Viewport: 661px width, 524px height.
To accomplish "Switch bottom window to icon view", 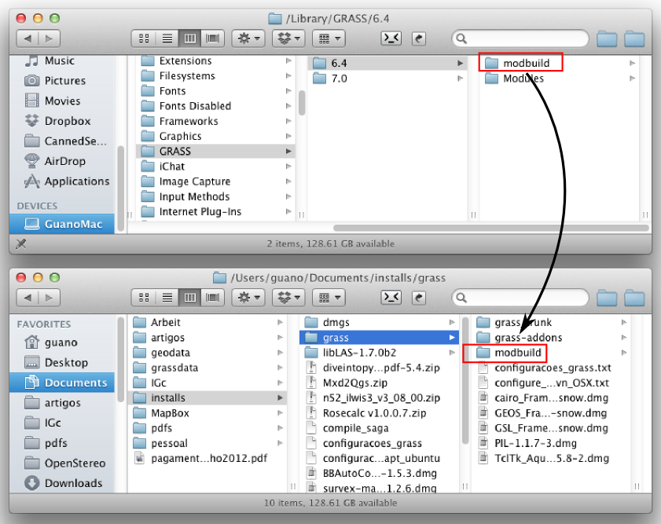I will click(144, 298).
